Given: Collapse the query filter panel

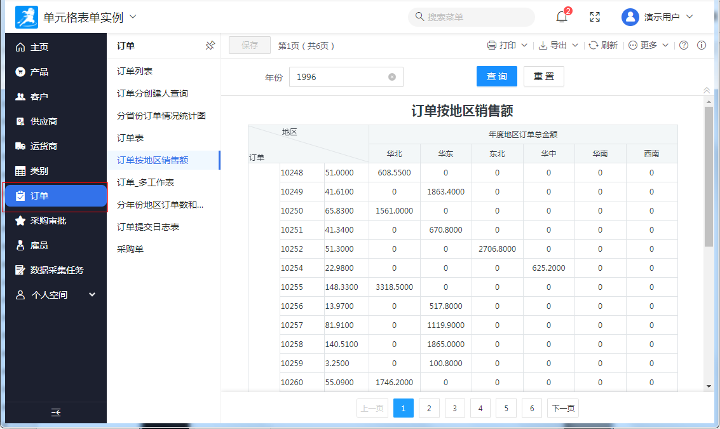Looking at the screenshot, I should coord(707,90).
